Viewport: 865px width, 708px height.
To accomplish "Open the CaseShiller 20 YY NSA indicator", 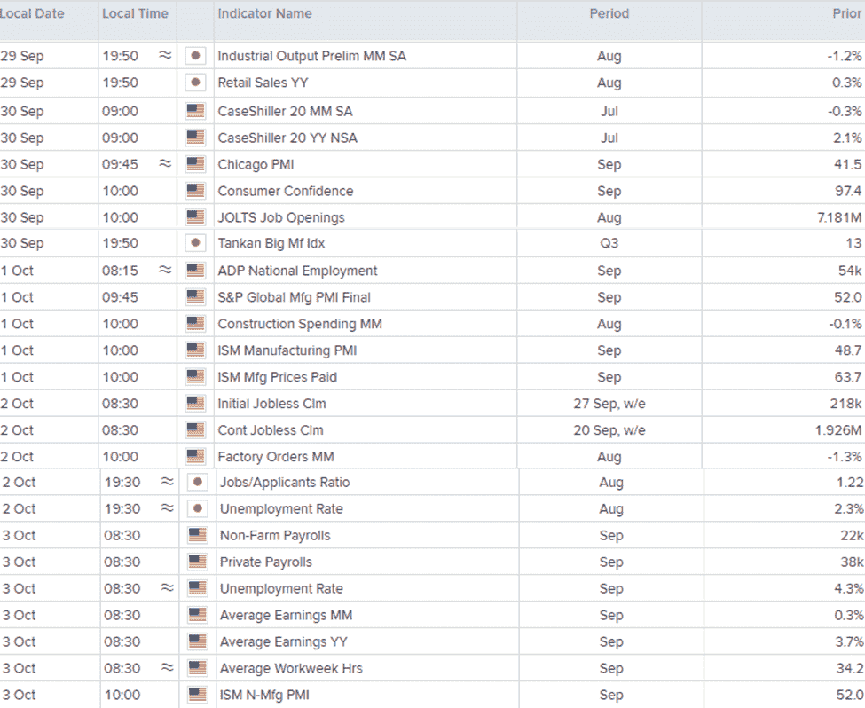I will click(x=287, y=138).
